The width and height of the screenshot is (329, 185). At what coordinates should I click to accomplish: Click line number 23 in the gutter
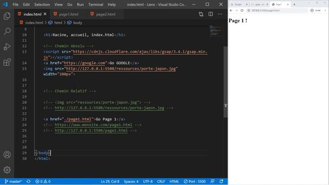[x=24, y=119]
